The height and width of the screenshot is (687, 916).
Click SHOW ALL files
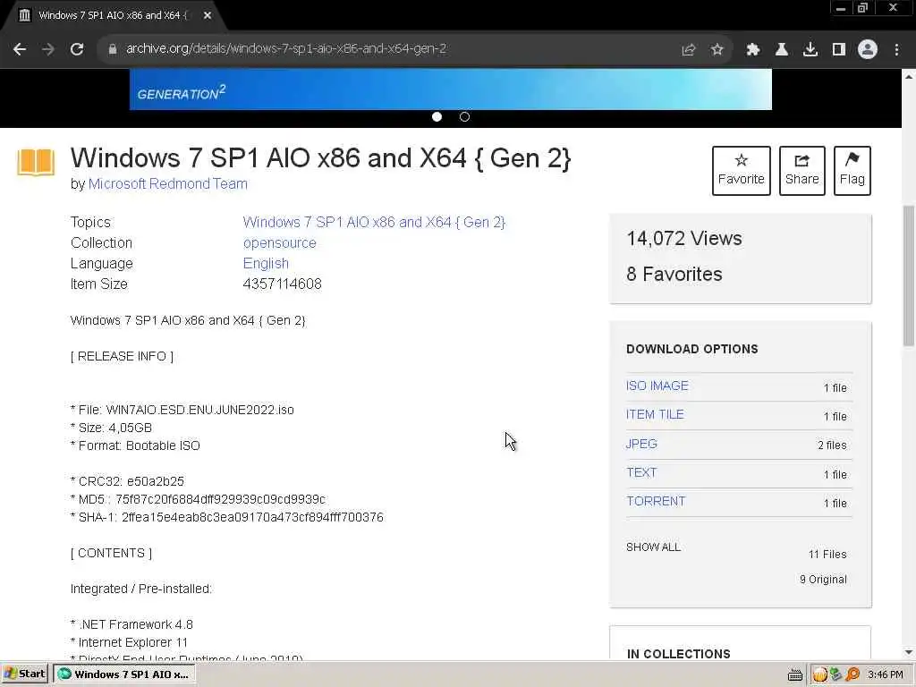click(x=653, y=547)
